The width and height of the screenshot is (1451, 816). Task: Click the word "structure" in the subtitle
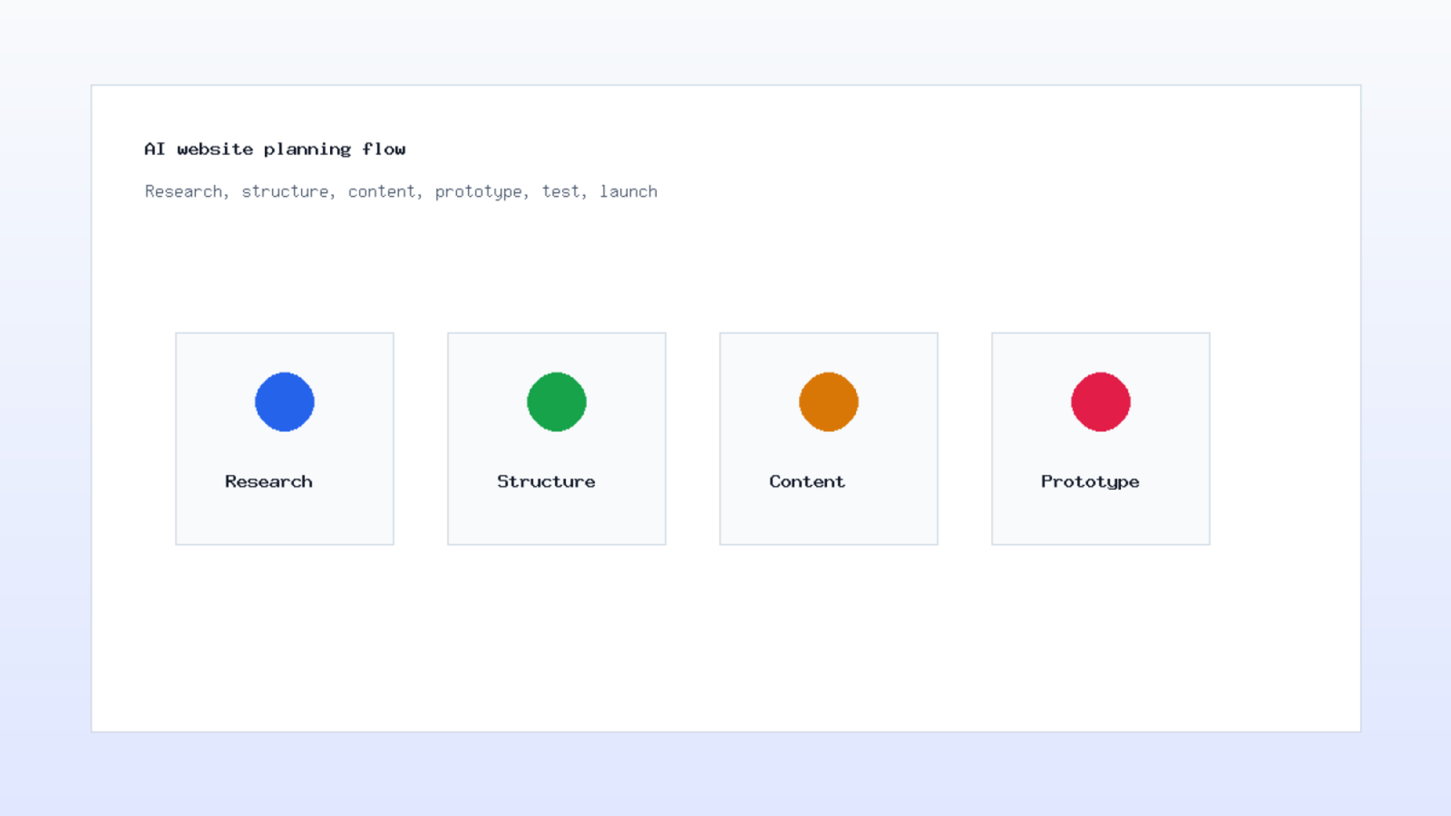[285, 191]
